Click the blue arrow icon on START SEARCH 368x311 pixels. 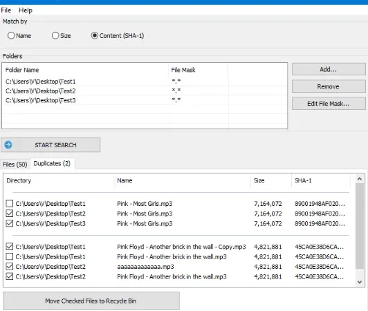(8, 144)
